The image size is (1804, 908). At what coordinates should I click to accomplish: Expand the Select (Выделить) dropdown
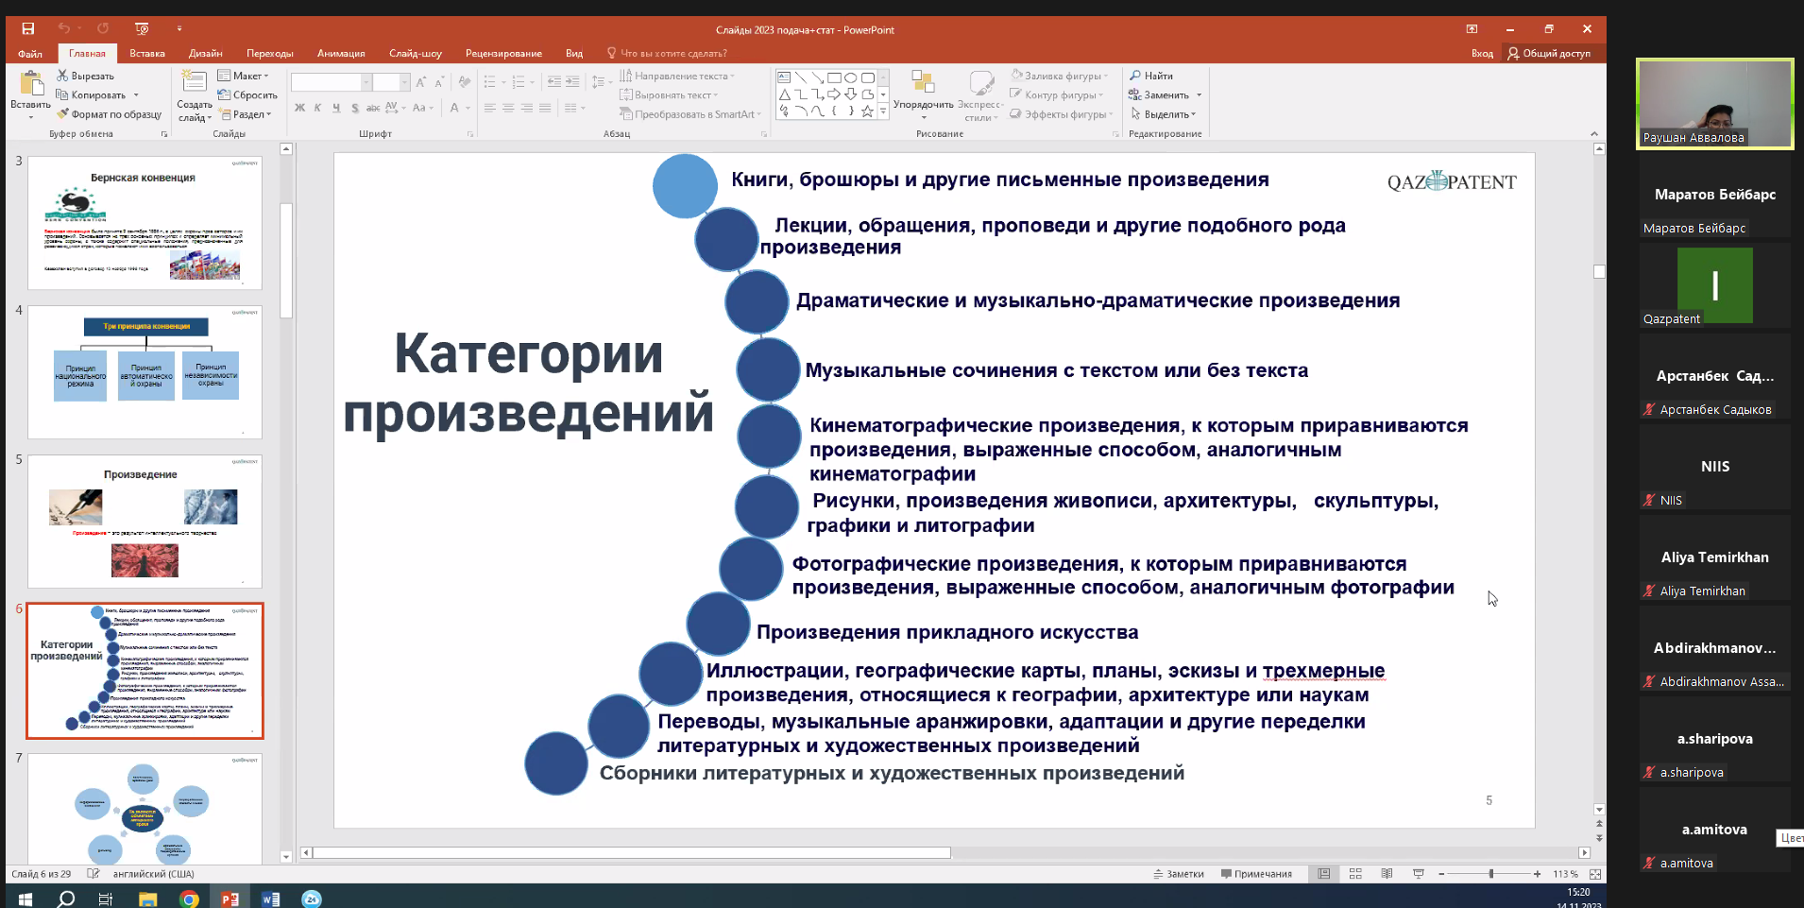1164,114
